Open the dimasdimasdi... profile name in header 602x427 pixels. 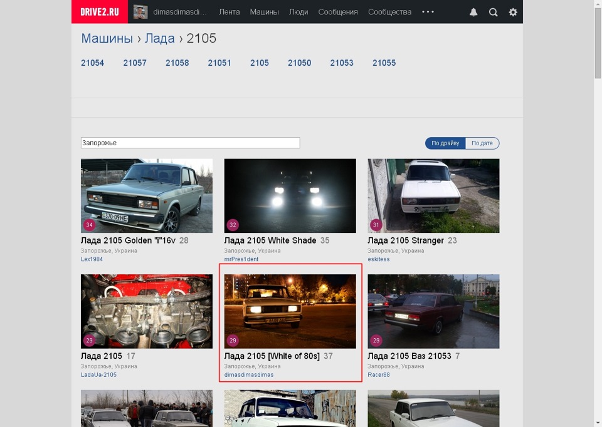[180, 12]
